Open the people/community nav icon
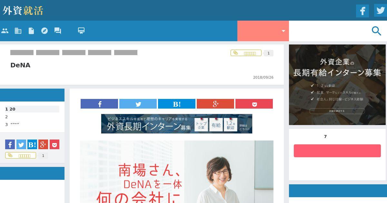 coord(5,31)
